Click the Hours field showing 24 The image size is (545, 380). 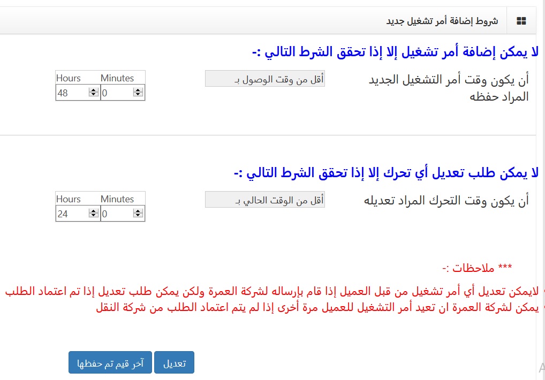coord(71,214)
